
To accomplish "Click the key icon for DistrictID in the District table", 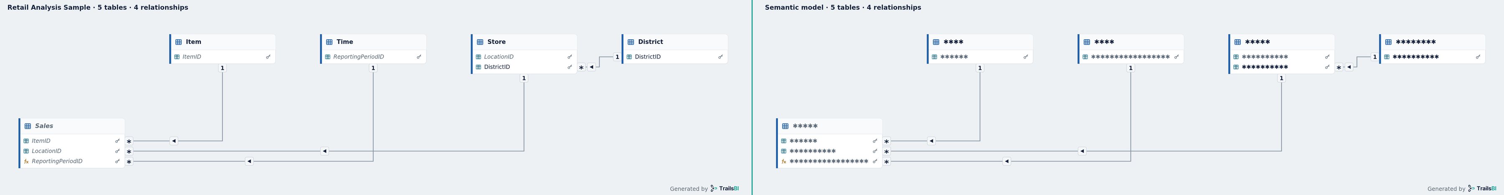I will pos(721,57).
